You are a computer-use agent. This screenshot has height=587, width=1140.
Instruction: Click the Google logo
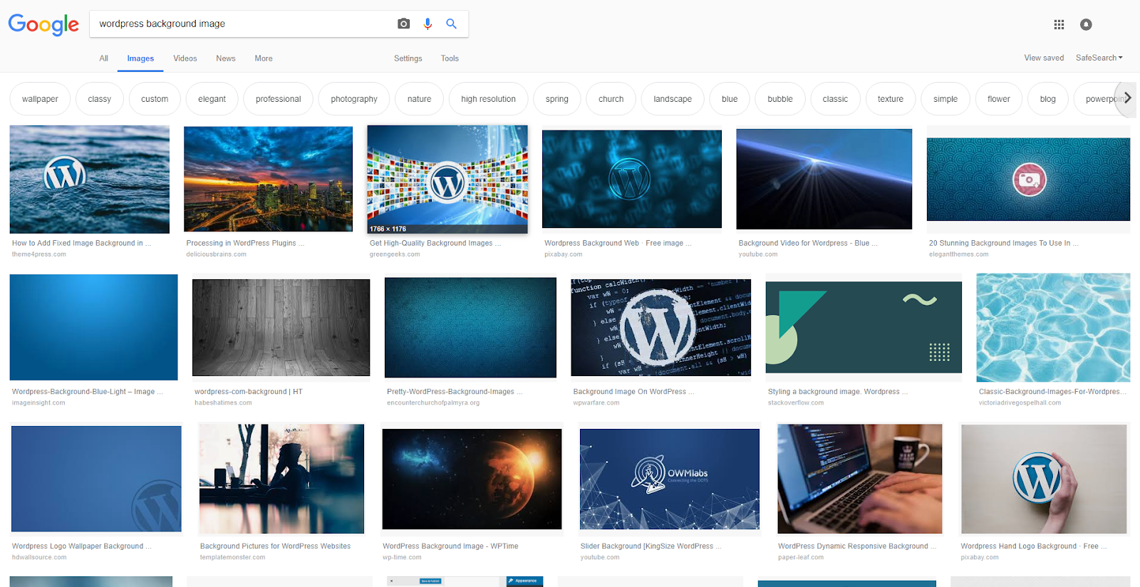tap(43, 24)
